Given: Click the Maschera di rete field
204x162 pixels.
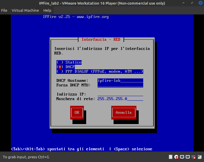Looking at the screenshot, I should pyautogui.click(x=120, y=99).
